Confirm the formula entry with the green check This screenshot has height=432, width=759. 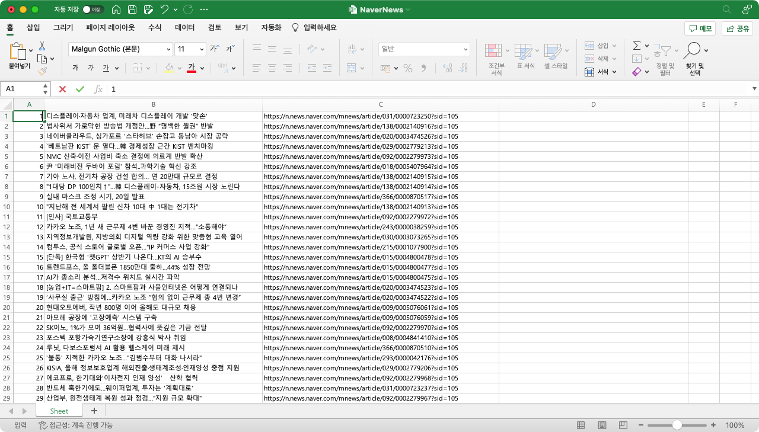pyautogui.click(x=80, y=89)
